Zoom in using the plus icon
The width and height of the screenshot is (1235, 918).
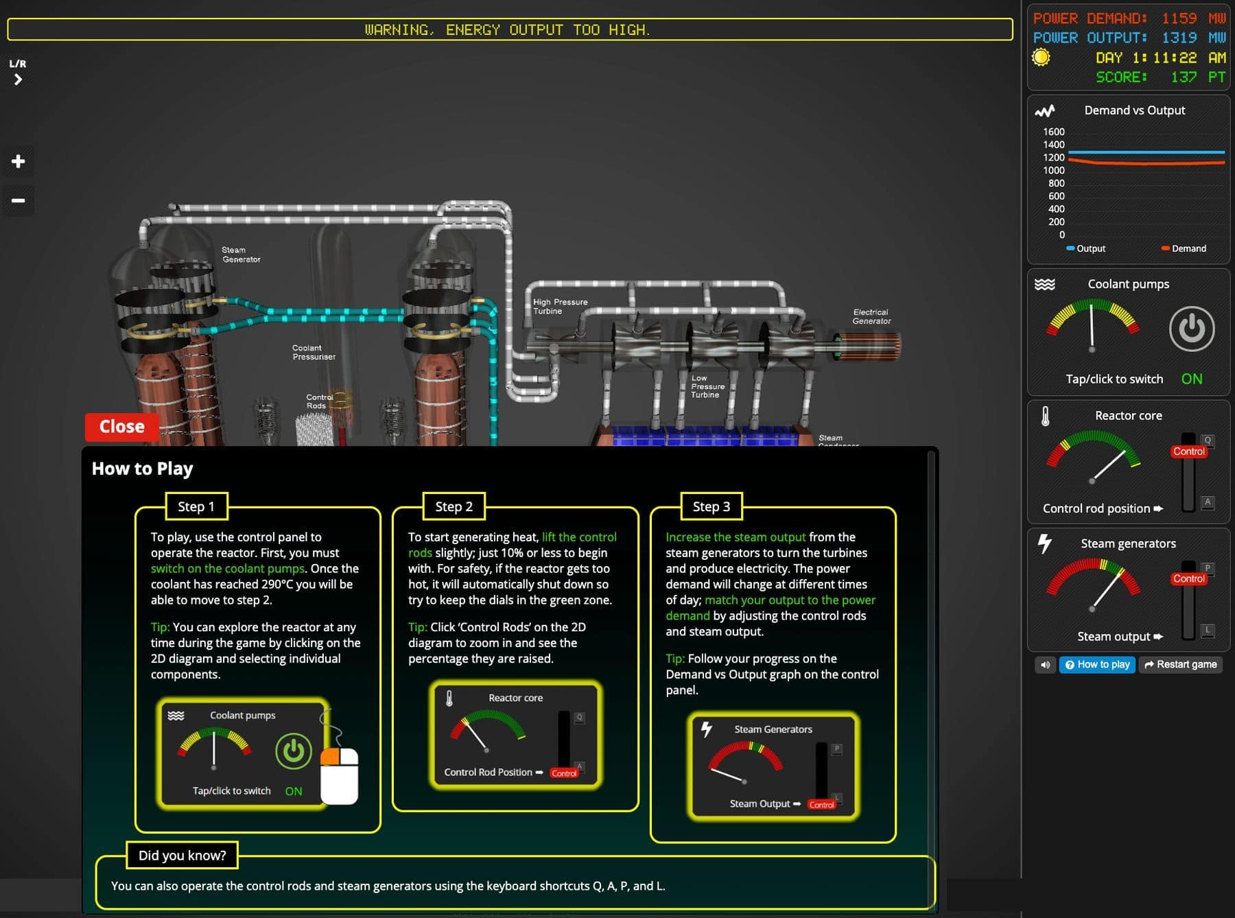[x=18, y=162]
